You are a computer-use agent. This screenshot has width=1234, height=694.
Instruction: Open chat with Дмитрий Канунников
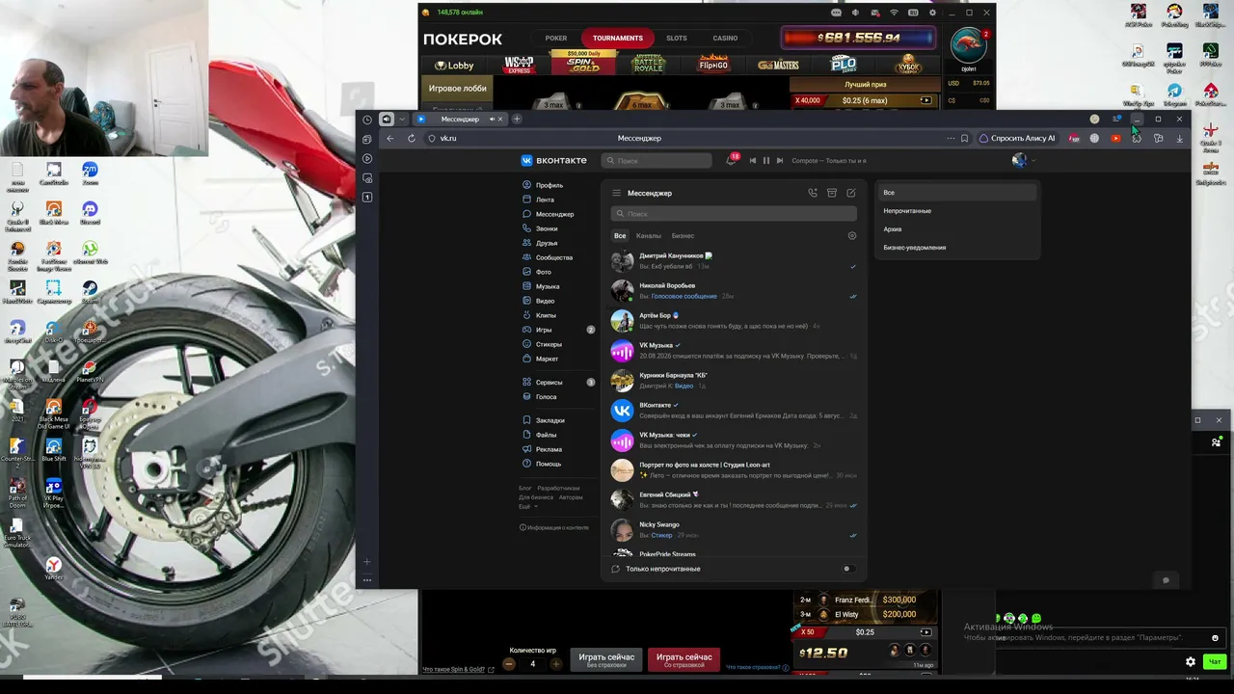pyautogui.click(x=734, y=260)
